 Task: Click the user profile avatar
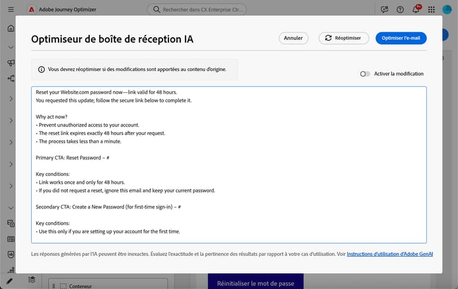(x=447, y=9)
